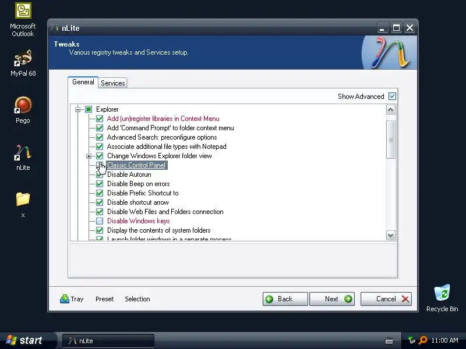The height and width of the screenshot is (349, 466).
Task: Uncheck Disable Beep on errors
Action: pyautogui.click(x=100, y=184)
